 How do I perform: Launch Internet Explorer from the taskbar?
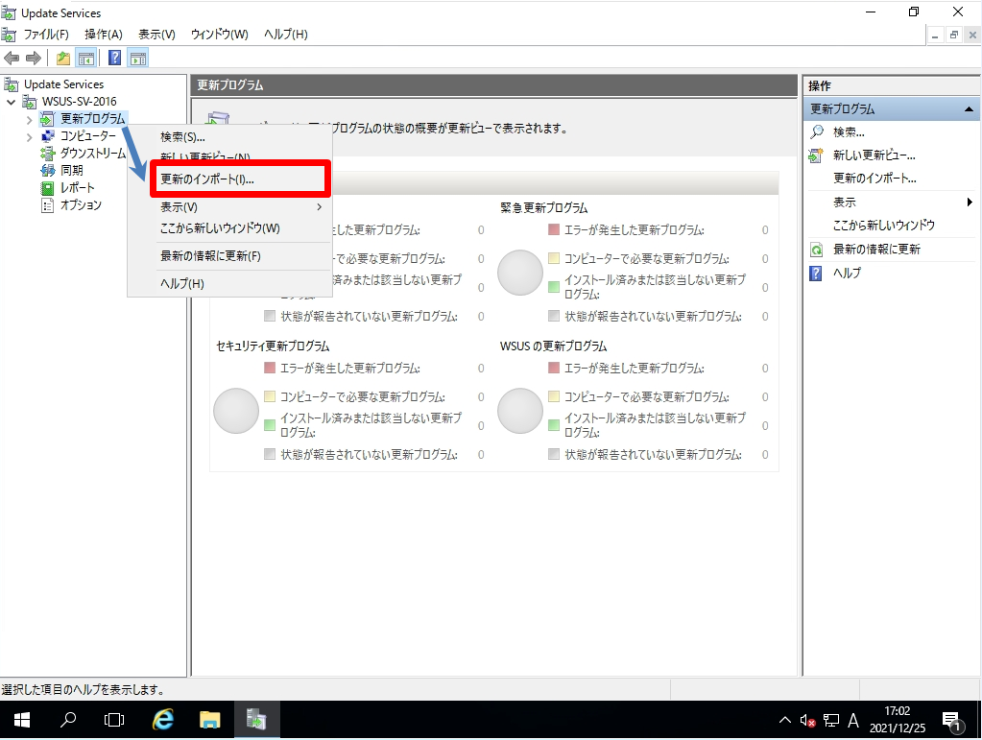click(x=163, y=720)
